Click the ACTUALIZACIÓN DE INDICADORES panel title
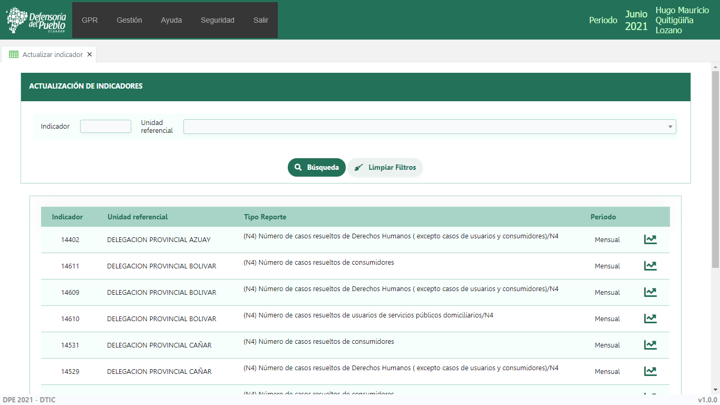The image size is (720, 405). (86, 86)
